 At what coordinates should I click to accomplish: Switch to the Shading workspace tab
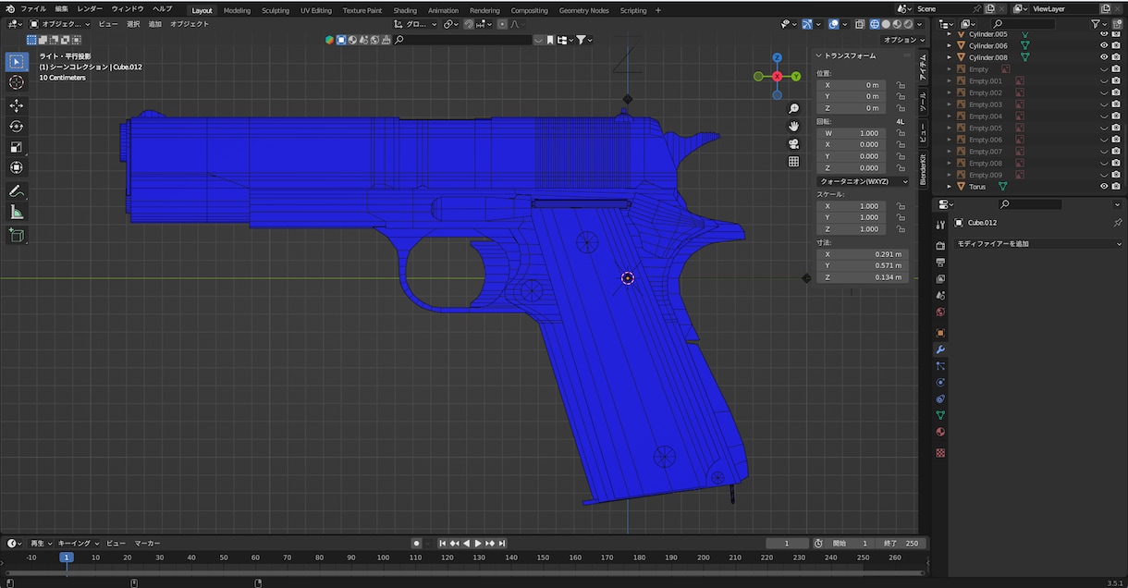[x=405, y=10]
